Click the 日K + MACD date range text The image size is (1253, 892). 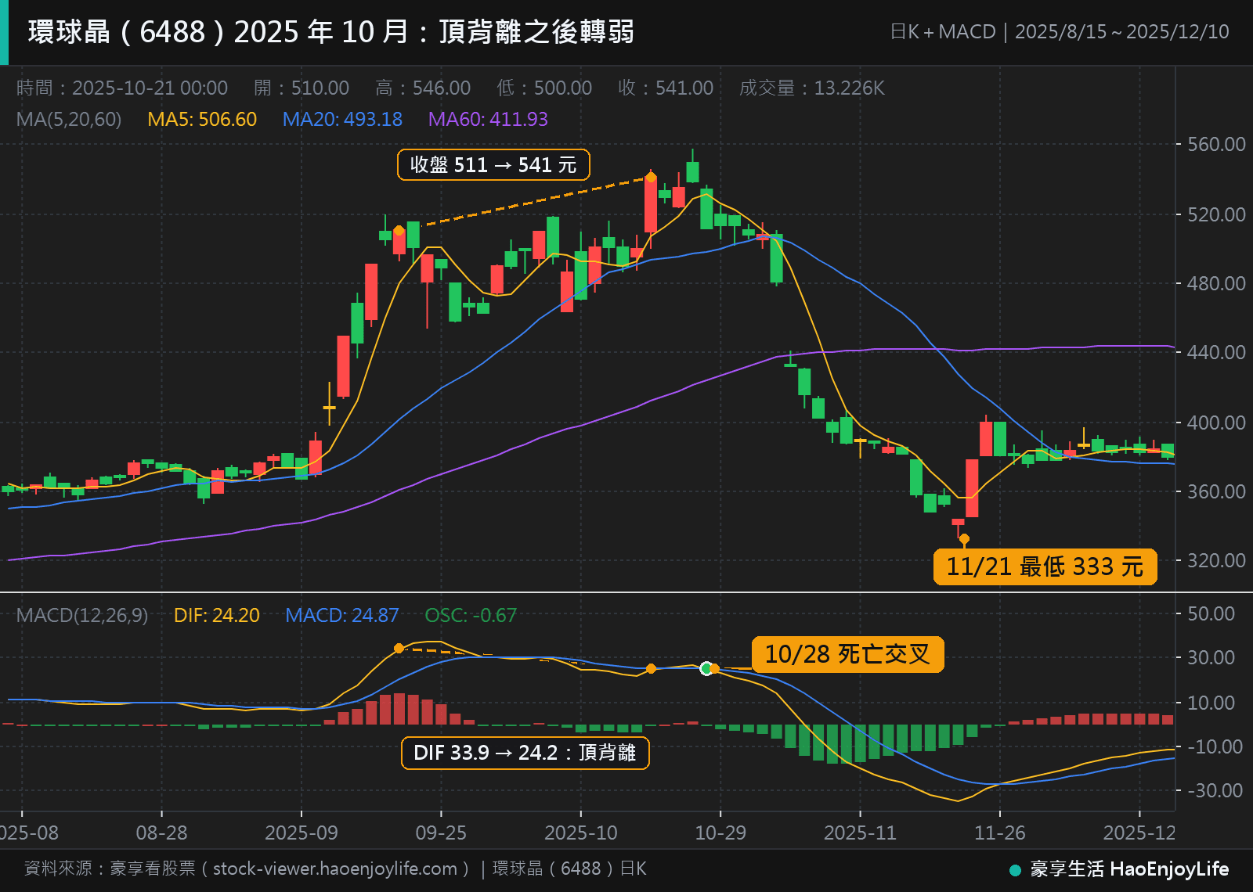click(1060, 32)
